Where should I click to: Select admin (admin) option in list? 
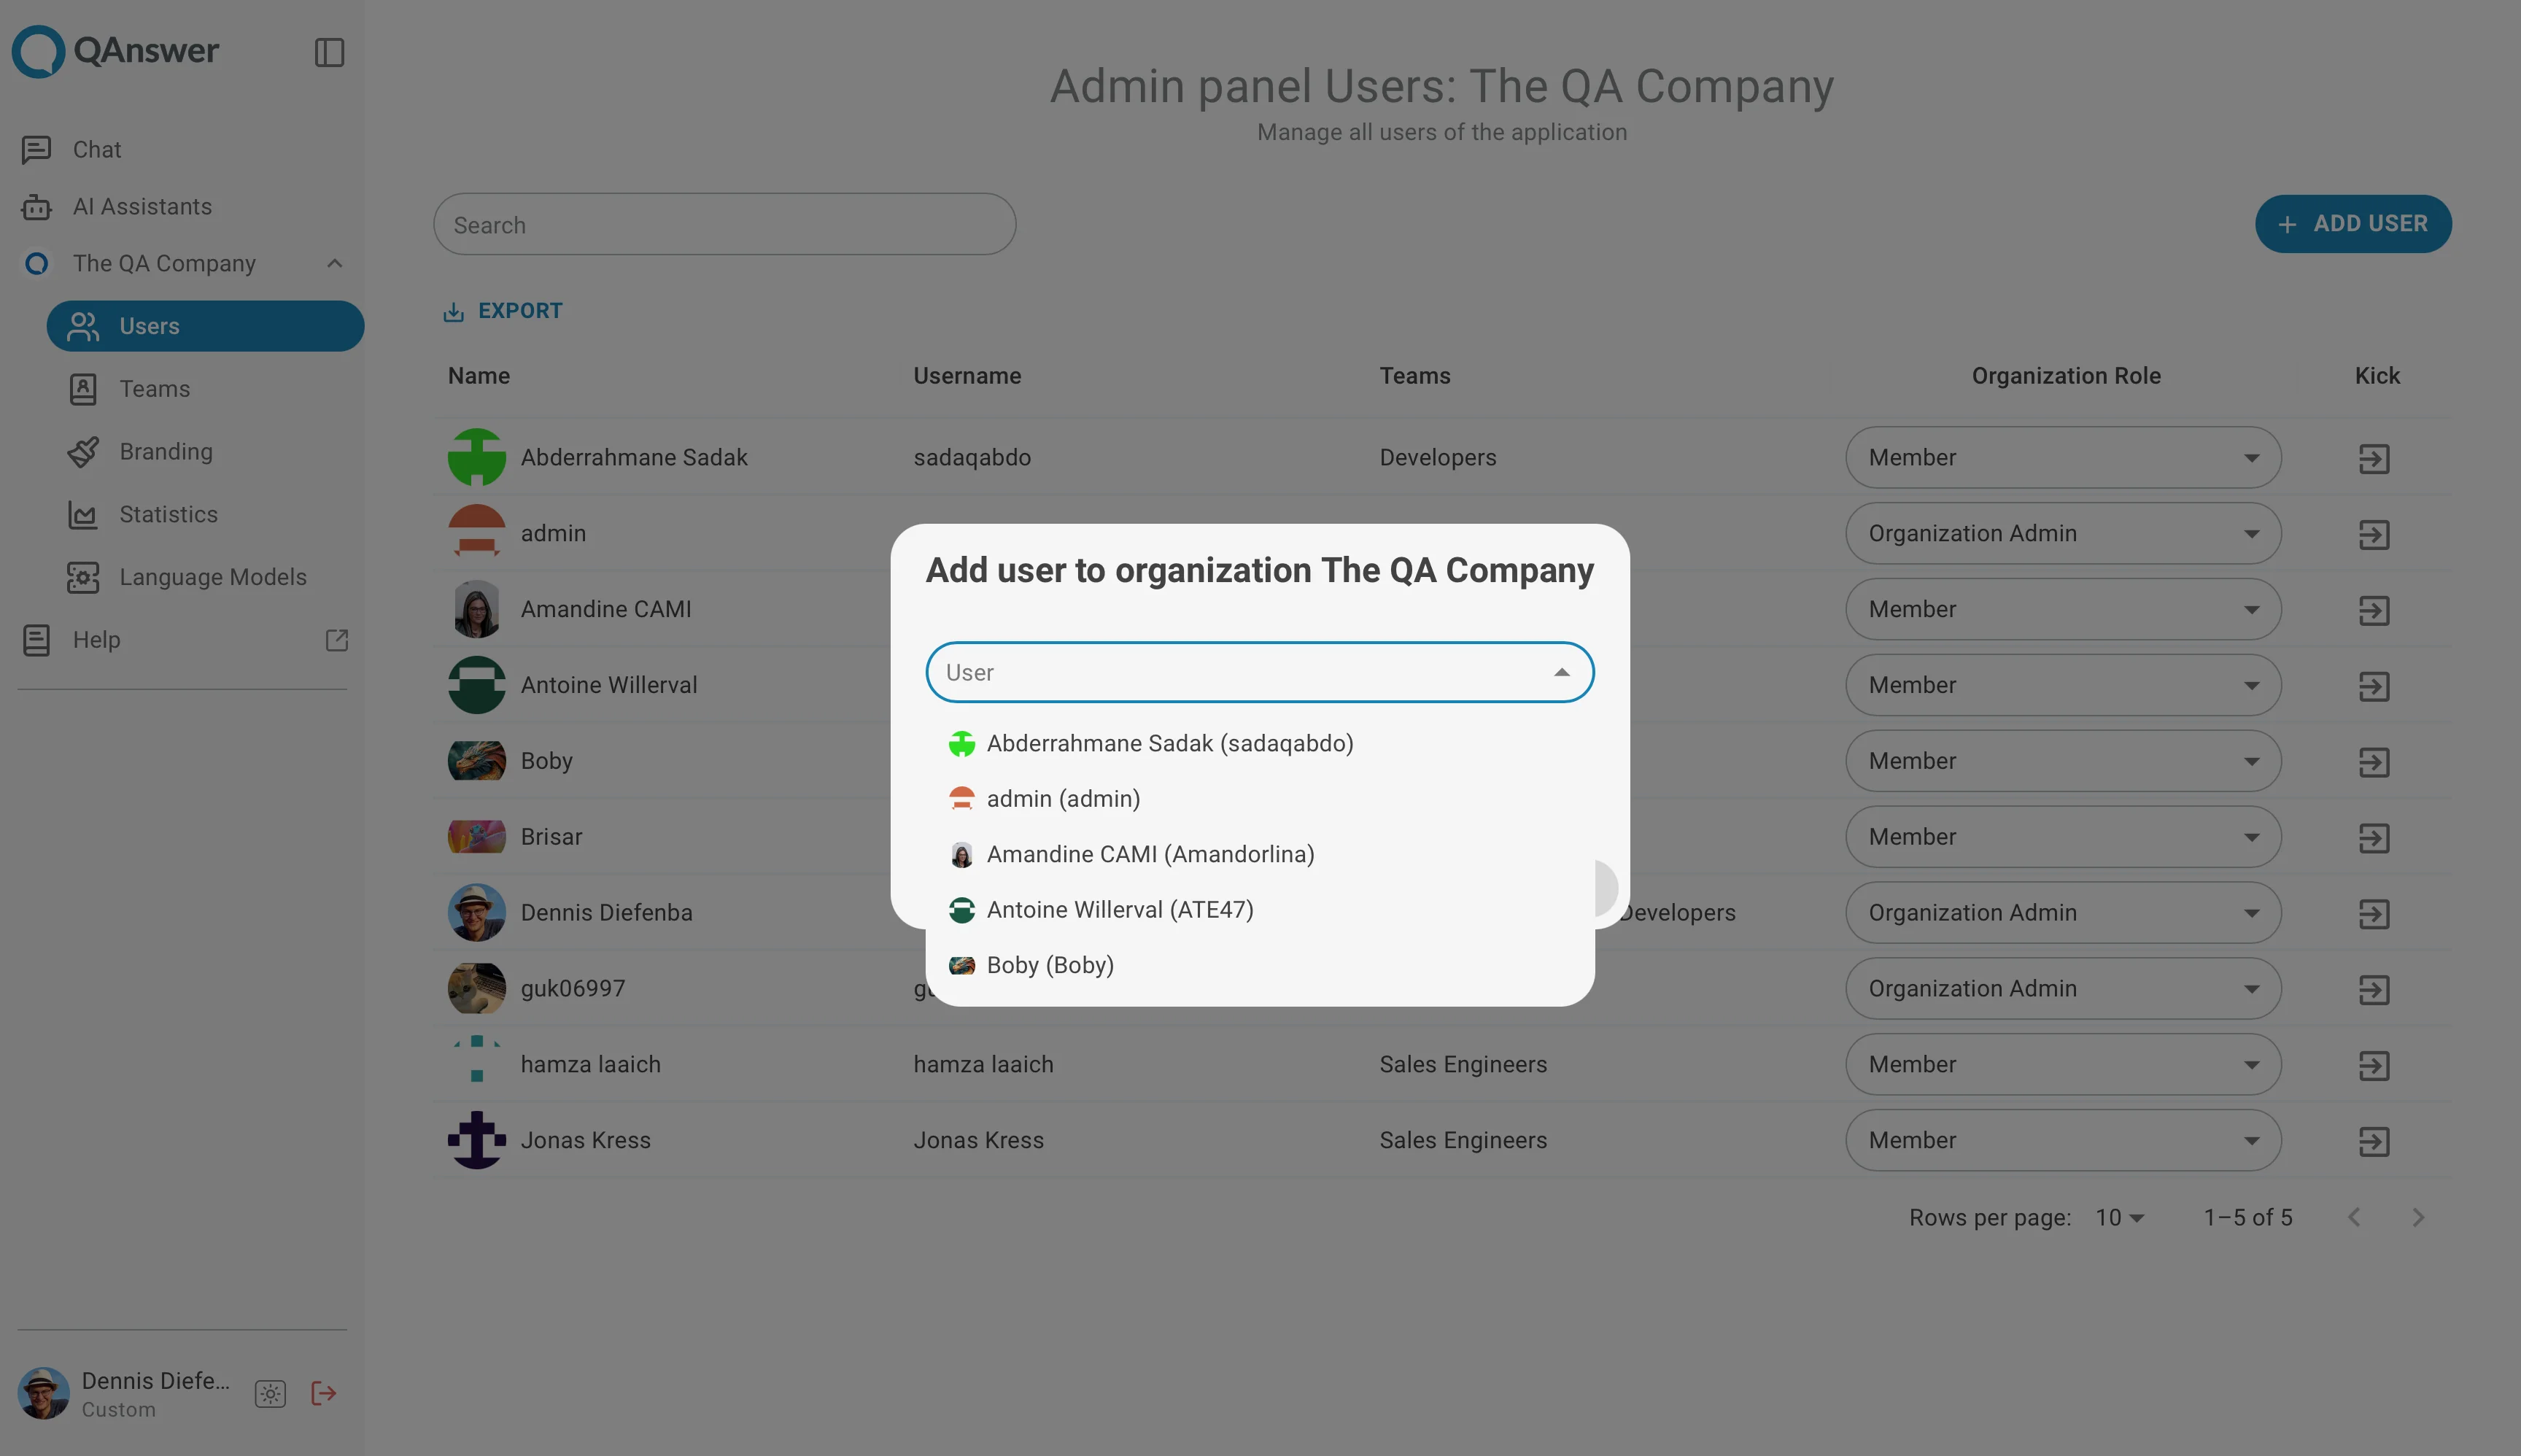pos(1259,799)
